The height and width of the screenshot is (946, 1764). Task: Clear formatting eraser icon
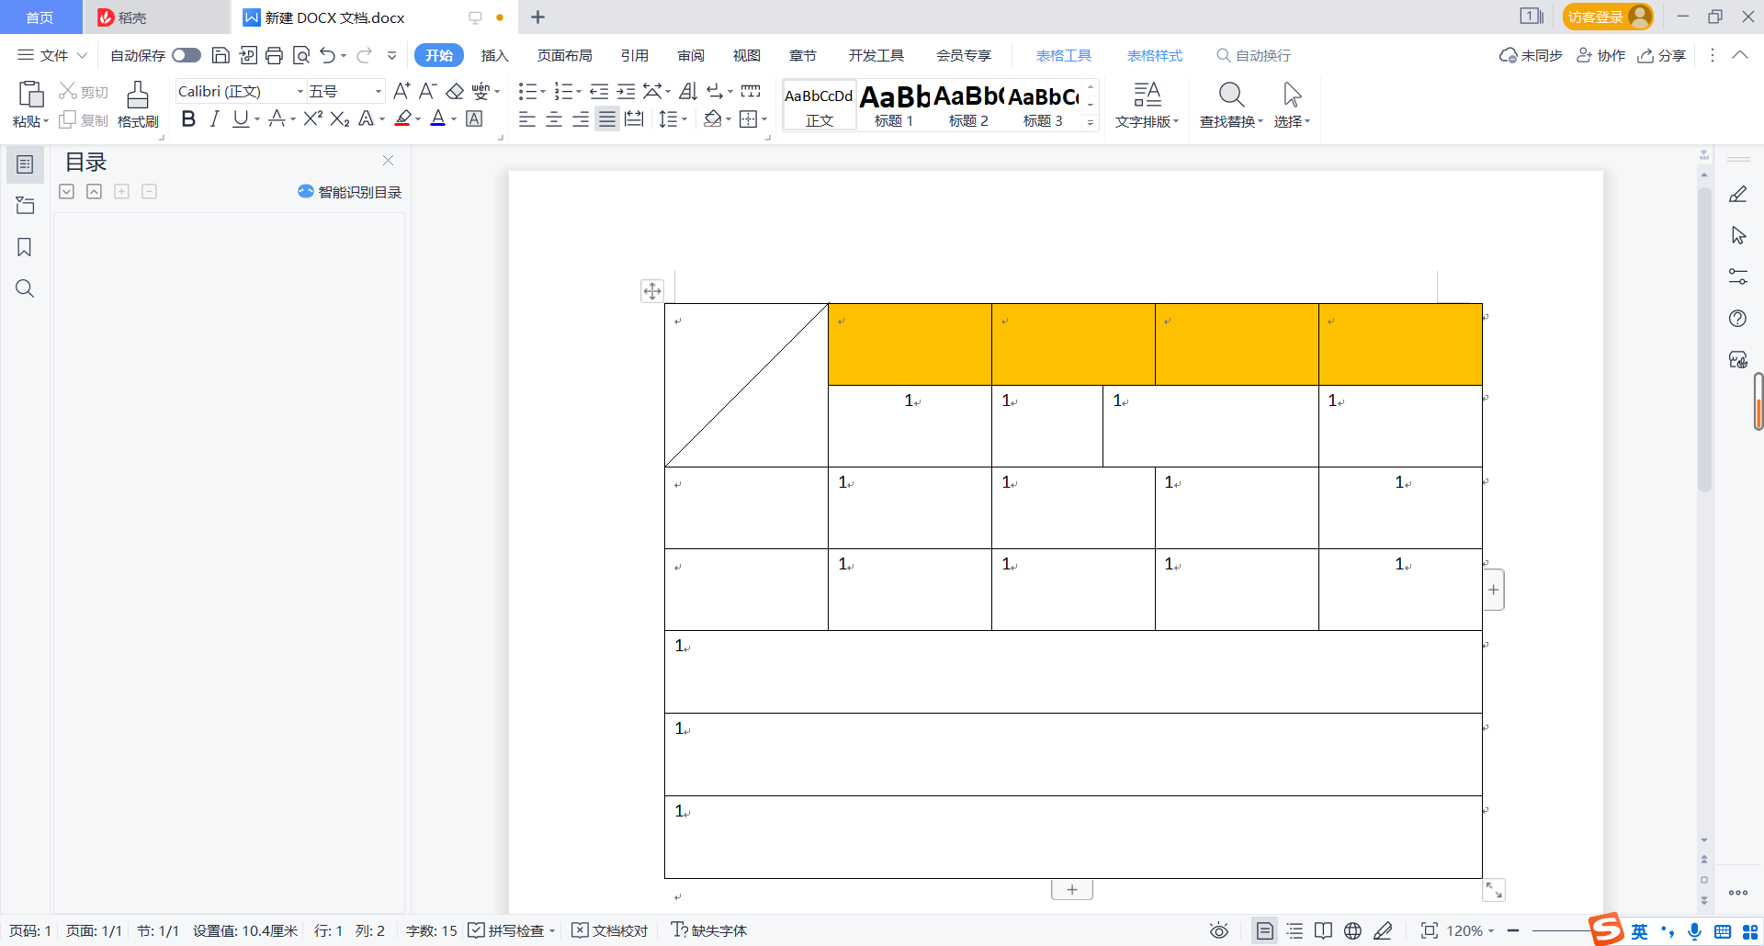pos(455,91)
